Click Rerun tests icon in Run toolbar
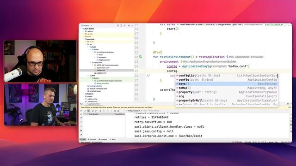The image size is (296, 166). (81, 111)
